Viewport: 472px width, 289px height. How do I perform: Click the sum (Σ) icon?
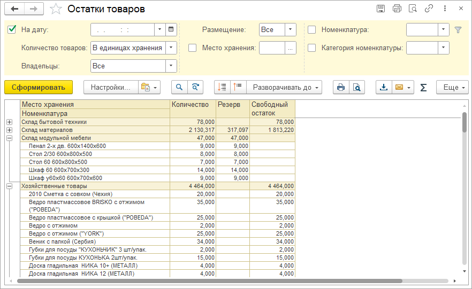pos(423,87)
